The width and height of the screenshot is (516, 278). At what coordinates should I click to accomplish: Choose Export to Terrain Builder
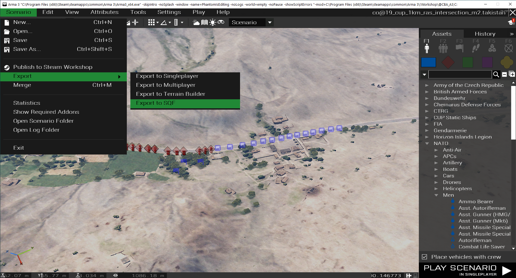pyautogui.click(x=185, y=94)
